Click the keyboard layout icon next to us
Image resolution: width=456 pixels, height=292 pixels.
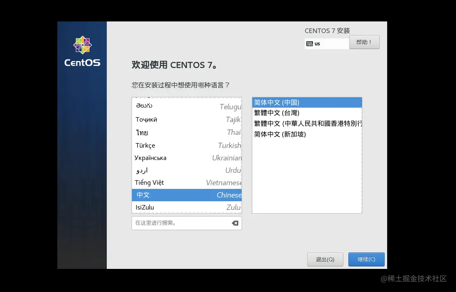pos(309,44)
